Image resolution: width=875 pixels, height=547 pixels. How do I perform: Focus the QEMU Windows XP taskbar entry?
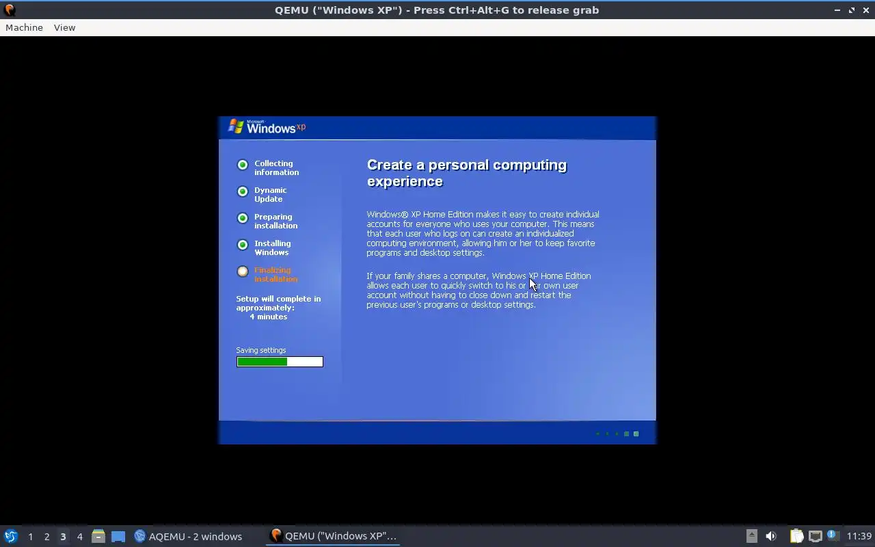333,536
